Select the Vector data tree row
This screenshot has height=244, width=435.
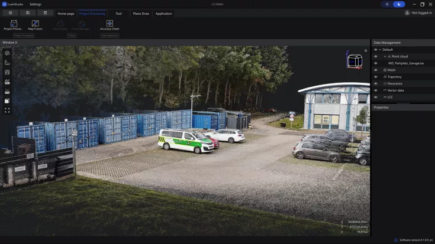click(x=403, y=90)
